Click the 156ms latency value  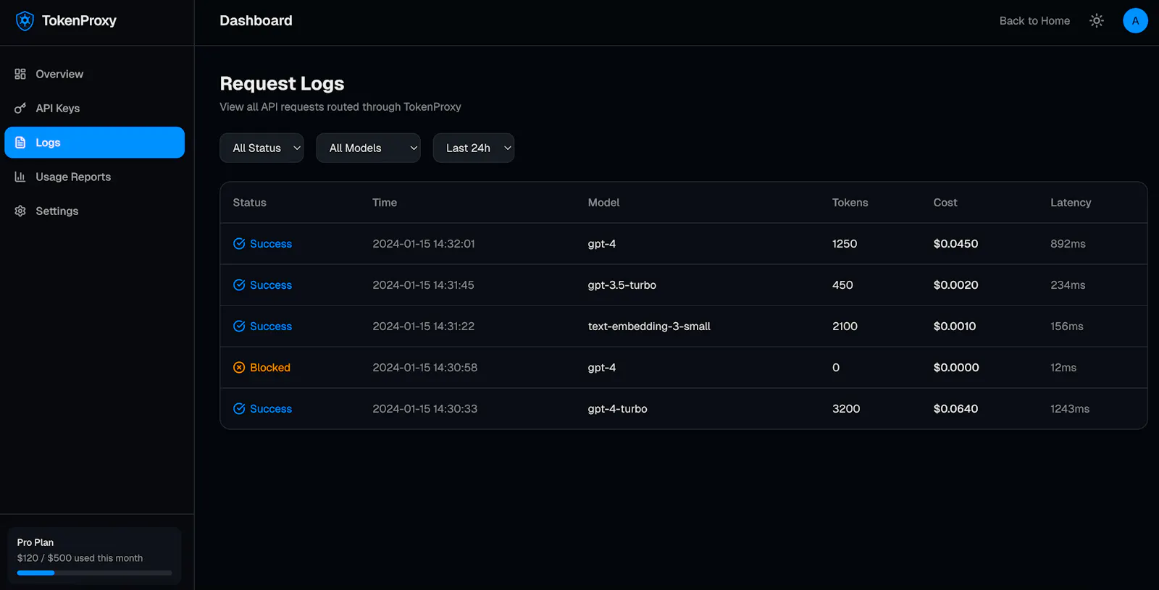coord(1067,326)
